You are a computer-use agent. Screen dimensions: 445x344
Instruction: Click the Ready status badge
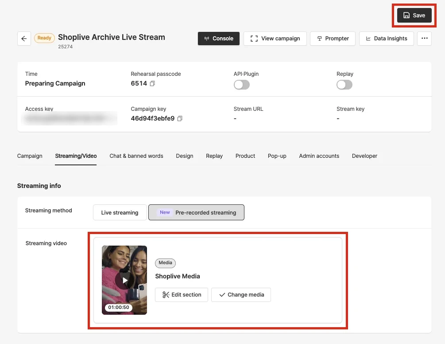(44, 38)
